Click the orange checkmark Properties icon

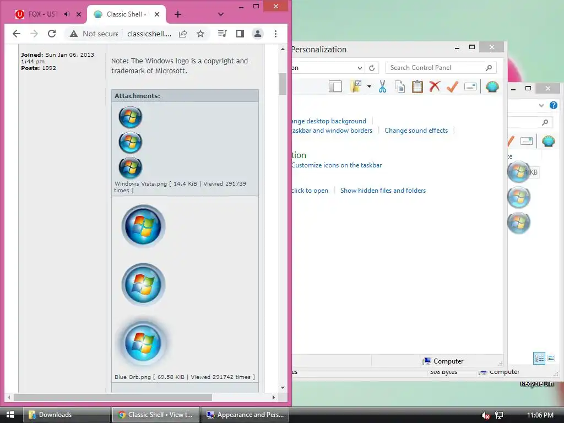point(452,86)
